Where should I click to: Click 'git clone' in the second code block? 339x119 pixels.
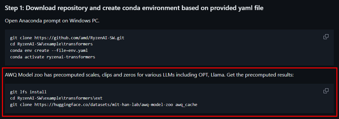point(21,105)
